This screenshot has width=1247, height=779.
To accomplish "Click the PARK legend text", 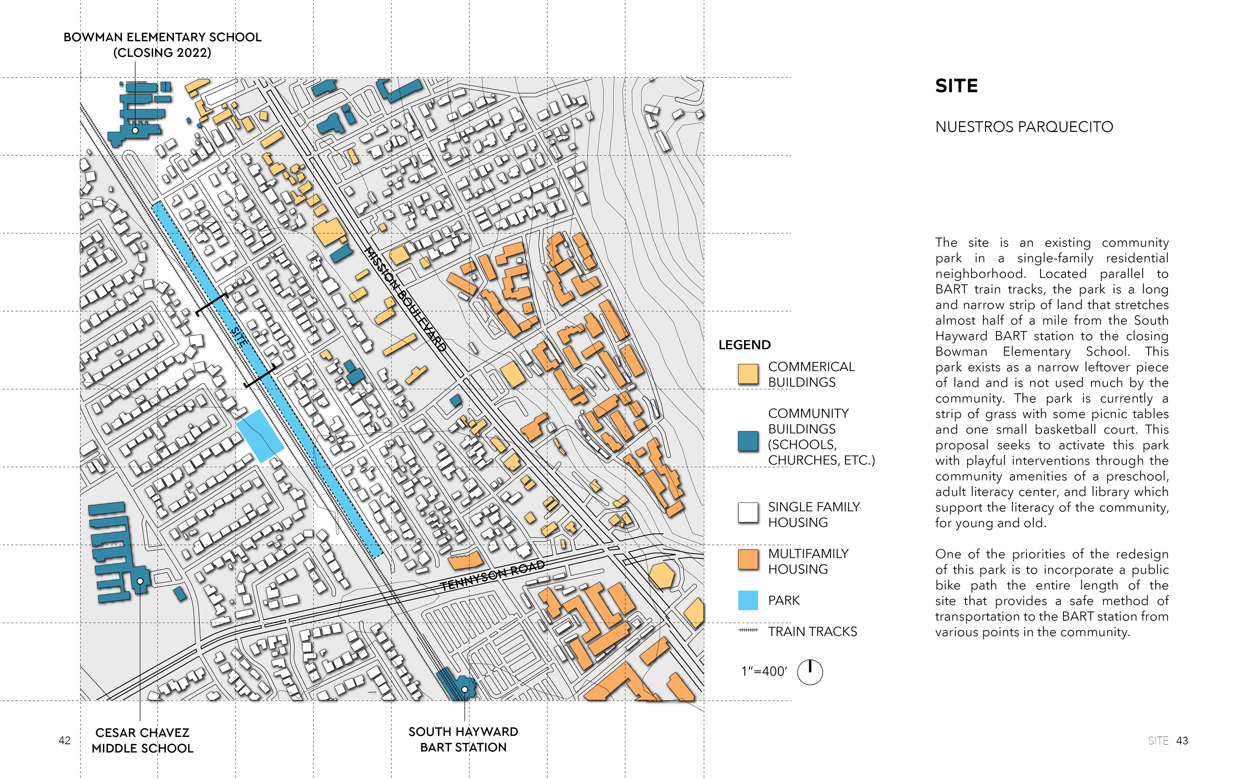I will point(784,600).
